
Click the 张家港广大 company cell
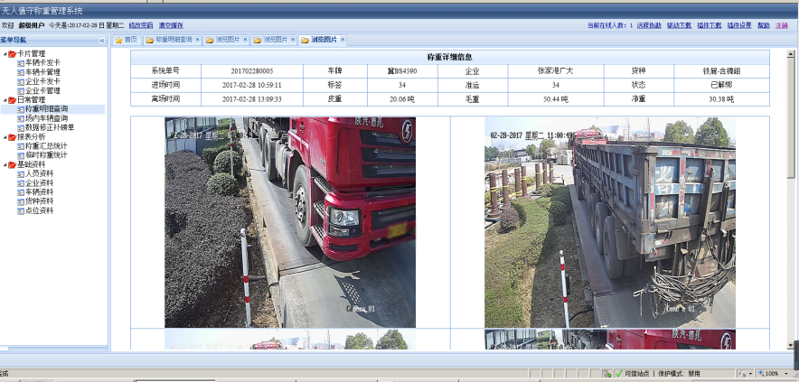[556, 71]
